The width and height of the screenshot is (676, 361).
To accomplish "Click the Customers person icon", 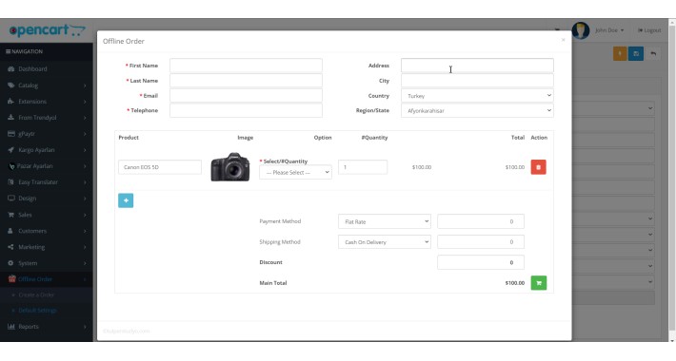I will pyautogui.click(x=10, y=231).
